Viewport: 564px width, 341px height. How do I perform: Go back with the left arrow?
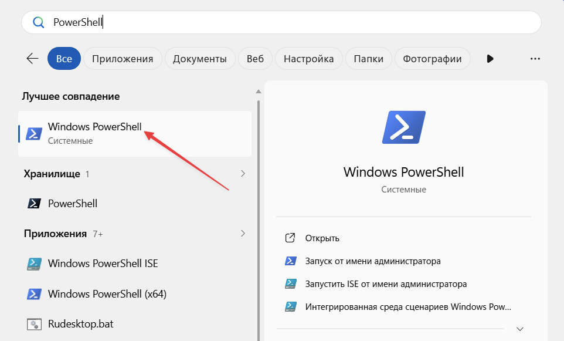point(32,58)
